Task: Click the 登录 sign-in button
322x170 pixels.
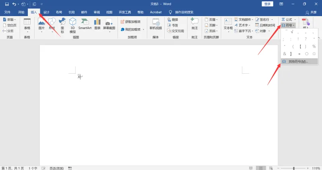Action: click(x=267, y=4)
